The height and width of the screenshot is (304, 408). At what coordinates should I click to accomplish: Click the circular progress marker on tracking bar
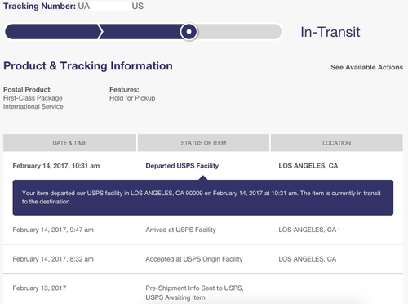point(188,32)
